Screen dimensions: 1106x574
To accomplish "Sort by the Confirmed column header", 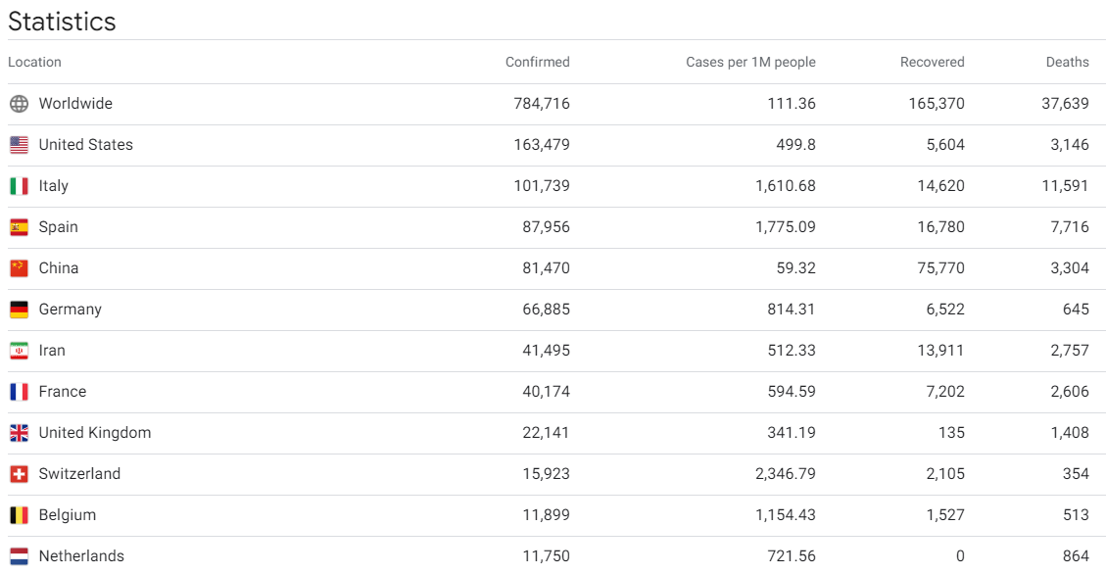I will 538,62.
